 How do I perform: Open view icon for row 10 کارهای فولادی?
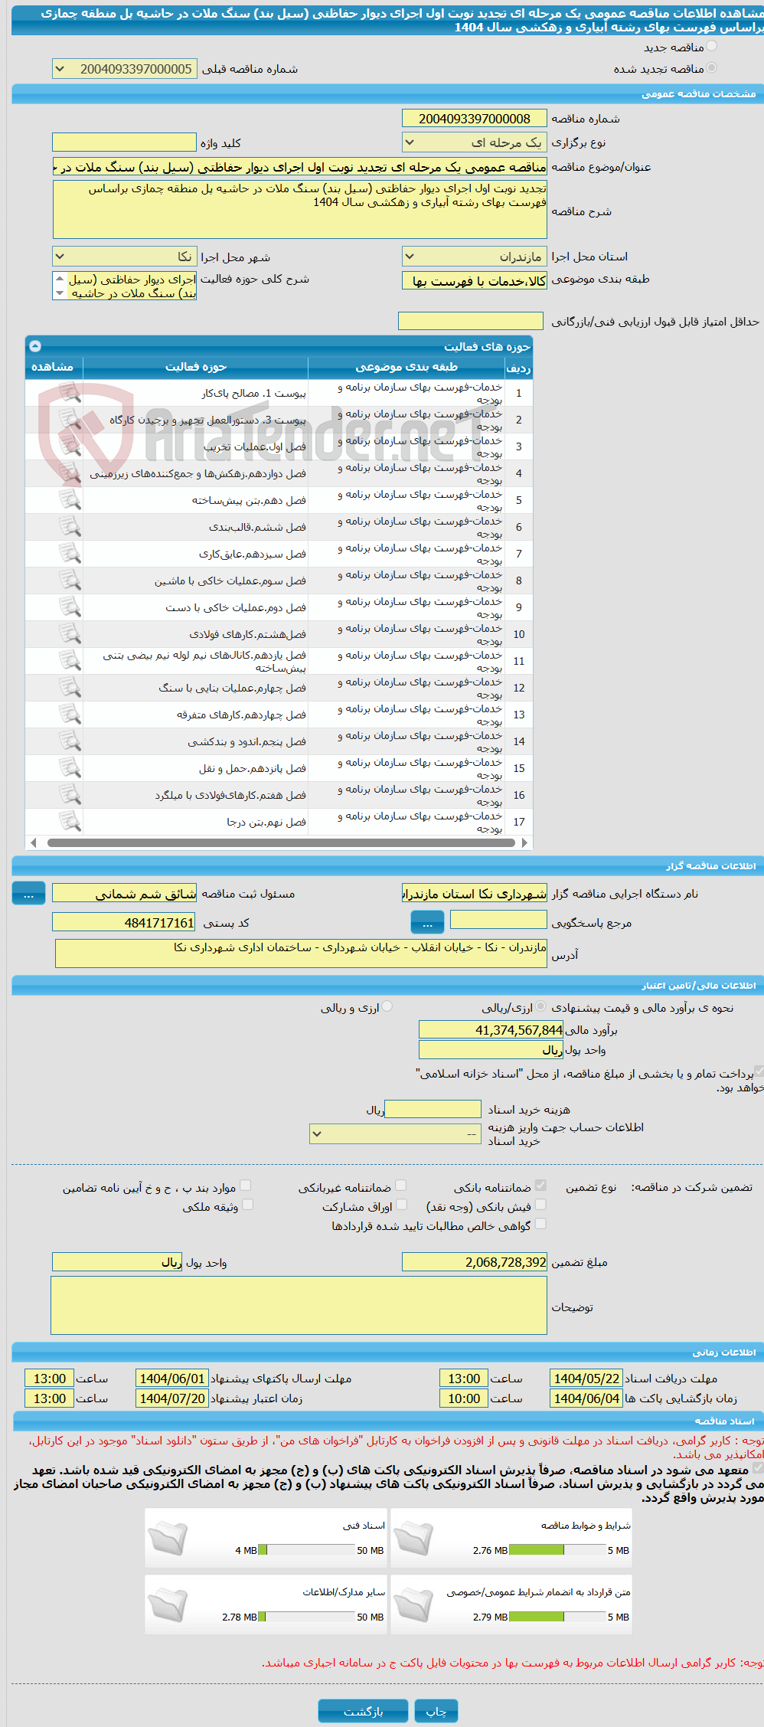(70, 634)
